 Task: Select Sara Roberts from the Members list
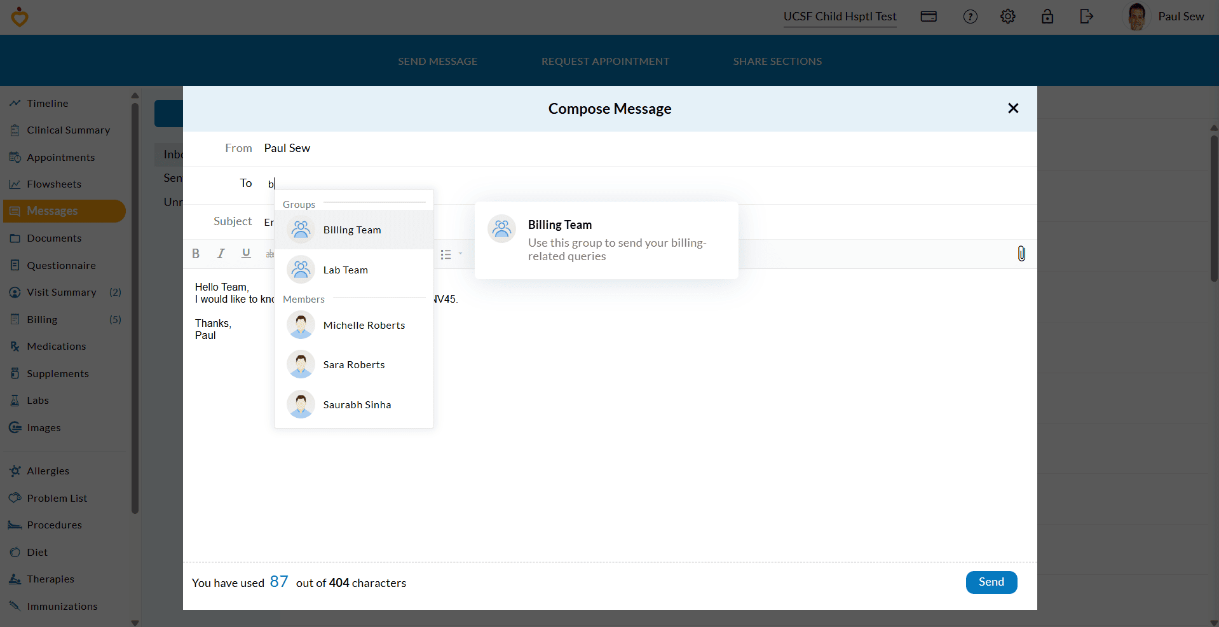(354, 364)
